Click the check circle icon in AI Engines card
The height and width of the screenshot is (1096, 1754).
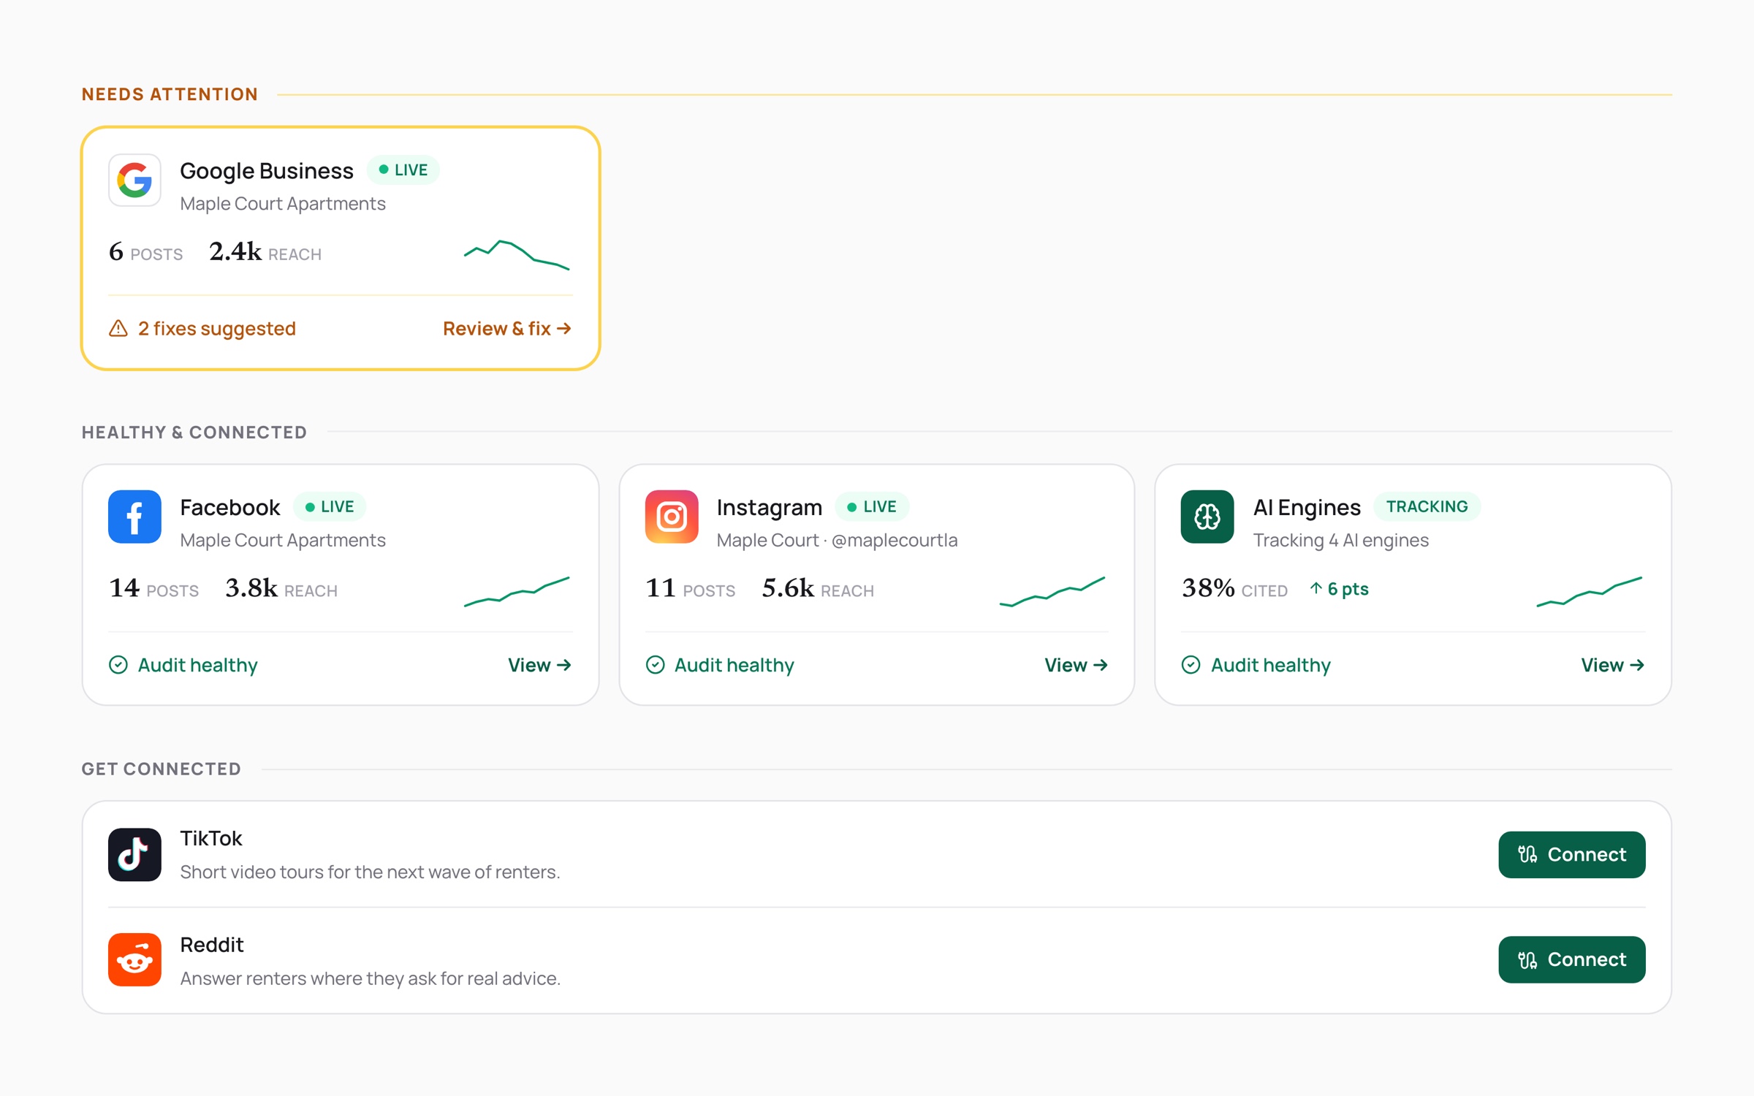[x=1191, y=665]
